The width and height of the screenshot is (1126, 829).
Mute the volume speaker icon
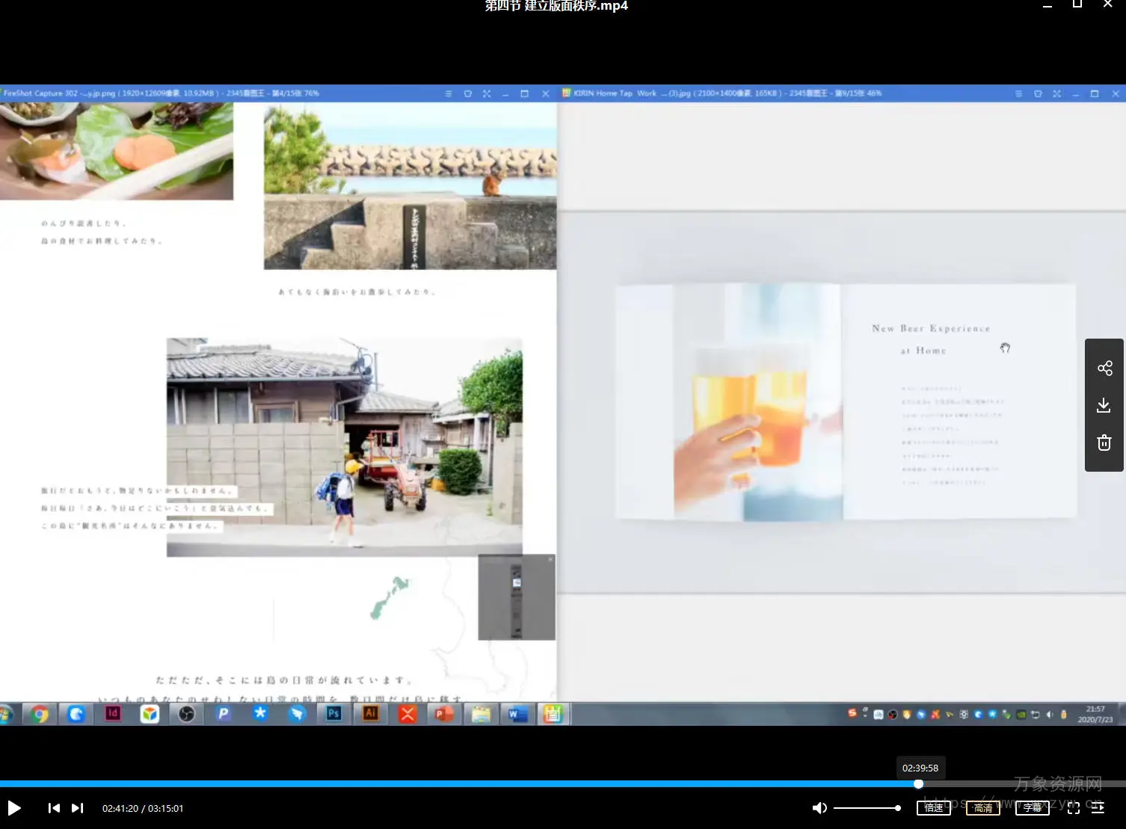pyautogui.click(x=819, y=808)
